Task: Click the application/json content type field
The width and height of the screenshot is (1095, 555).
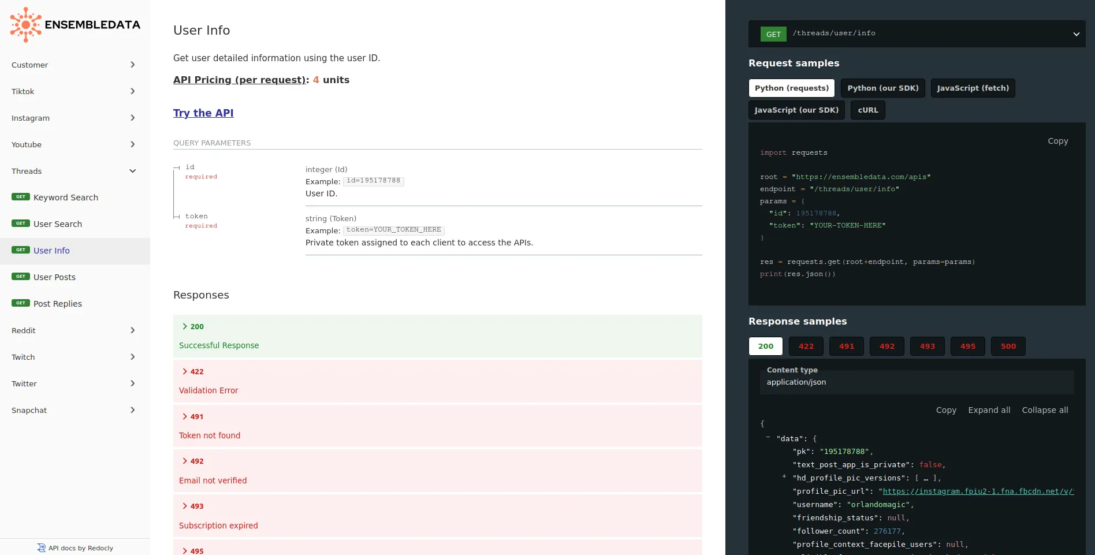Action: point(917,382)
